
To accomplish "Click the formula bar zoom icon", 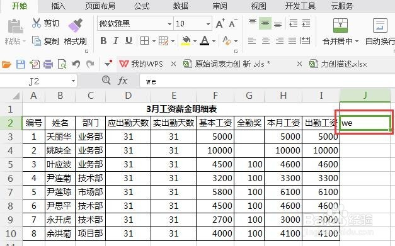I will [x=106, y=81].
